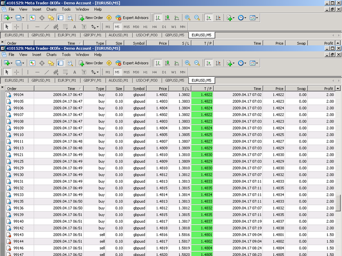Click Market Watch icon in top window
The height and width of the screenshot is (256, 342).
[32, 18]
